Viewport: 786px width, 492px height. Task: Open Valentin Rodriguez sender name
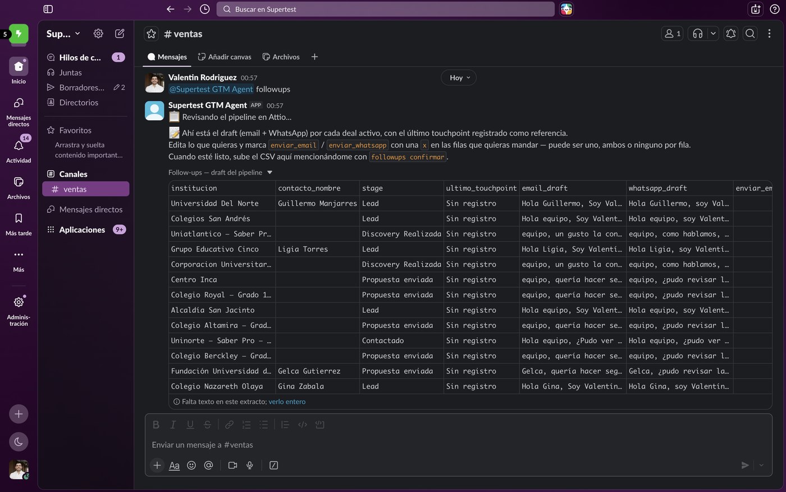(x=202, y=78)
